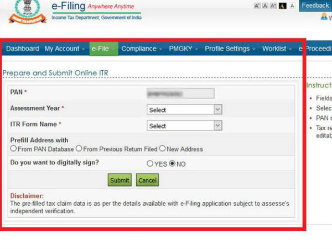Select From Previous Return Filed option
This screenshot has width=332, height=249.
tap(79, 148)
